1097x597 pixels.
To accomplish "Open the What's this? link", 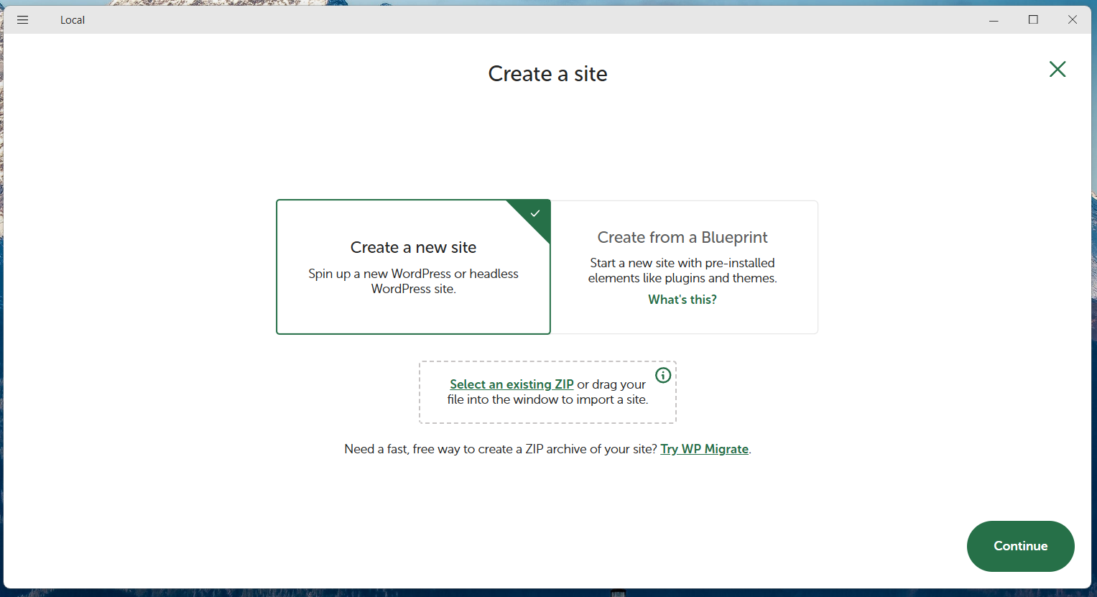I will click(682, 300).
